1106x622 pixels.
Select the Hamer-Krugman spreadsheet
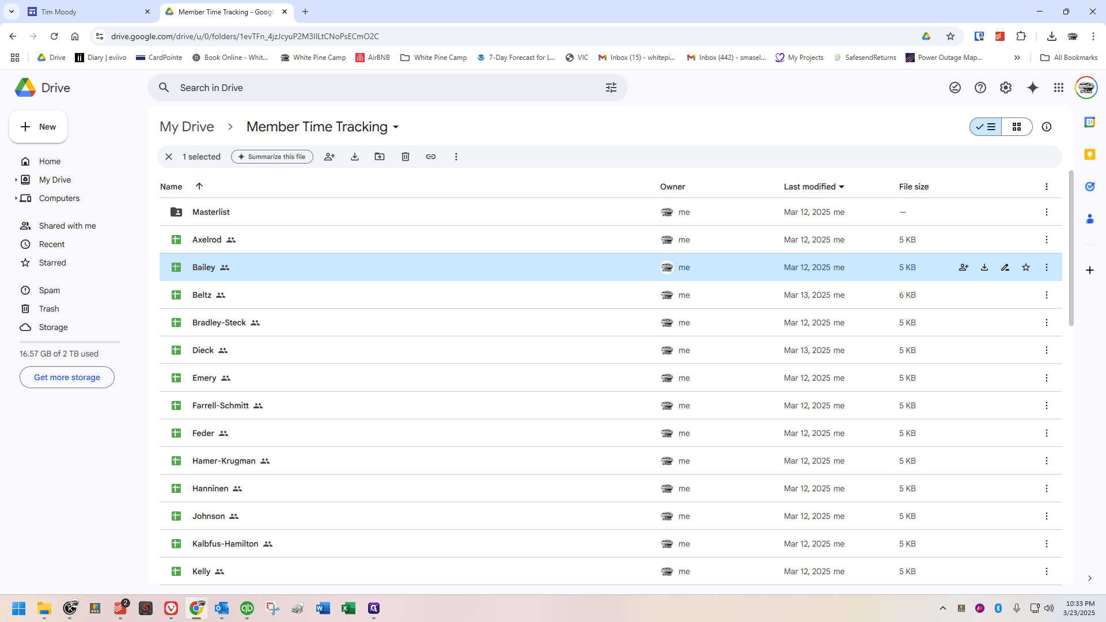pos(611,461)
